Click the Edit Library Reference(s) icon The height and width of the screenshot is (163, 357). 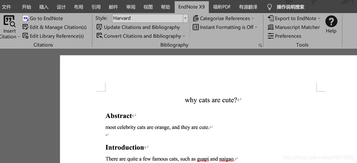click(26, 36)
